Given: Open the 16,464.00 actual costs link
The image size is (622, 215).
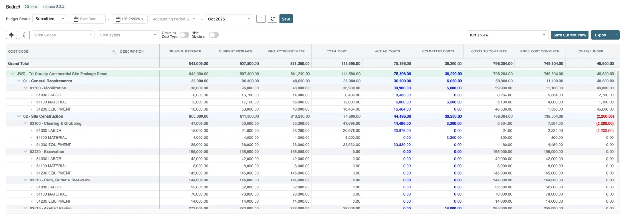Looking at the screenshot, I should point(402,109).
